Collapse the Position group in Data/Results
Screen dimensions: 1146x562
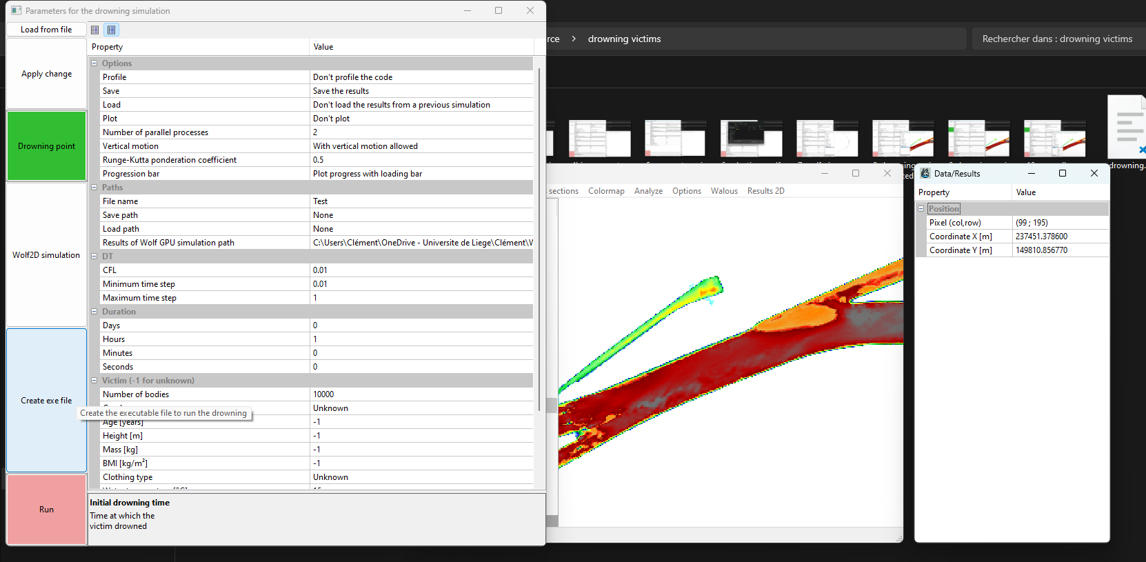pyautogui.click(x=921, y=208)
